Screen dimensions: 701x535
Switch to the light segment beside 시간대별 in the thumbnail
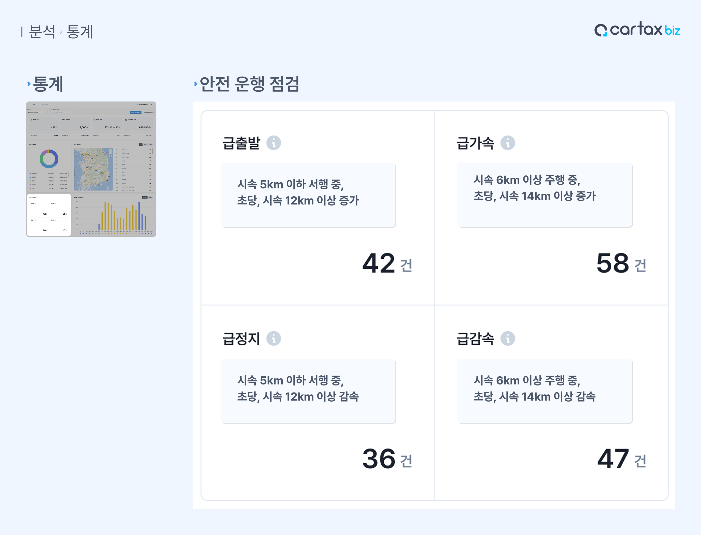click(x=150, y=197)
